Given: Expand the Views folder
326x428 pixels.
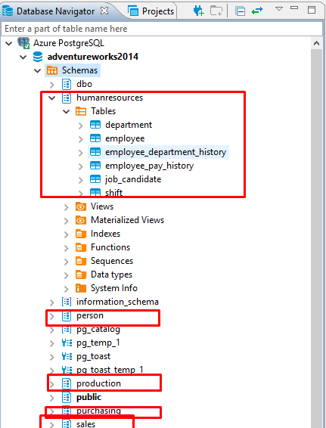Looking at the screenshot, I should click(66, 207).
